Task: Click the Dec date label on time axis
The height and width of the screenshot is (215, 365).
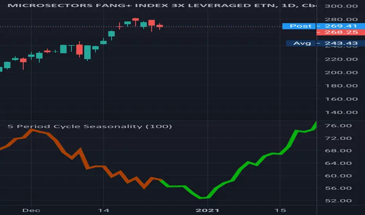Action: tap(31, 210)
